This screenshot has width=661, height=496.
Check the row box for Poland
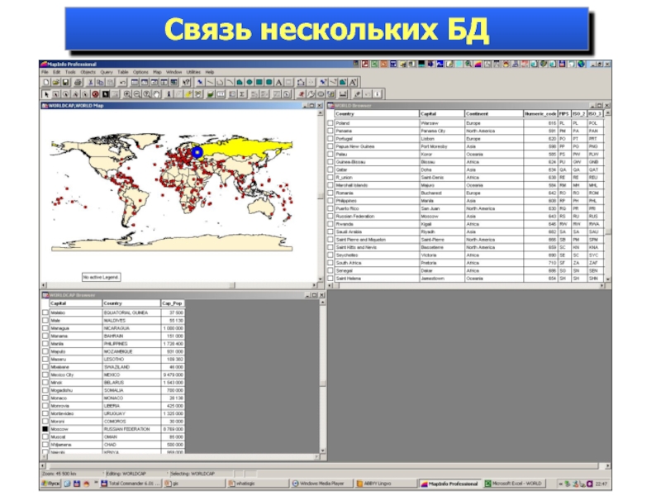point(331,122)
